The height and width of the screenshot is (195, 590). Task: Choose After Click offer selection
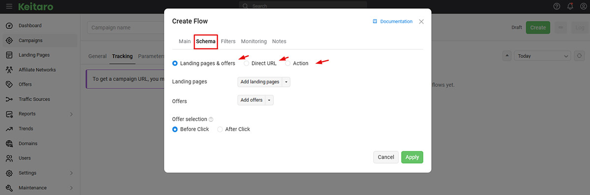click(x=220, y=129)
